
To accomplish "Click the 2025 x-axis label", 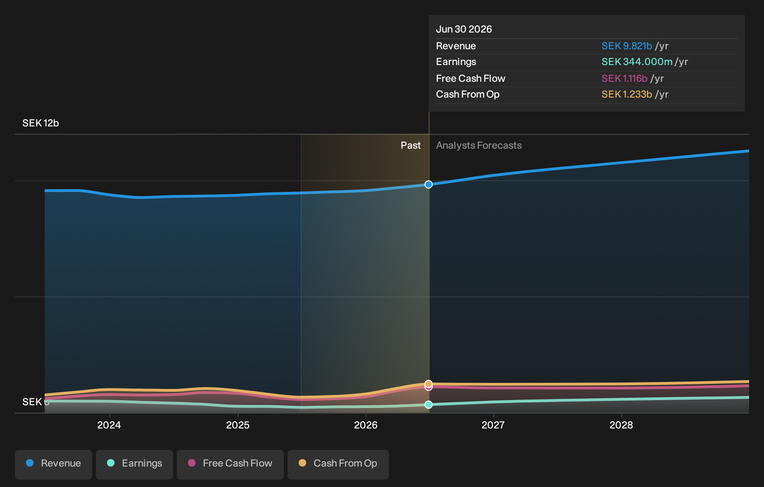I will click(238, 425).
